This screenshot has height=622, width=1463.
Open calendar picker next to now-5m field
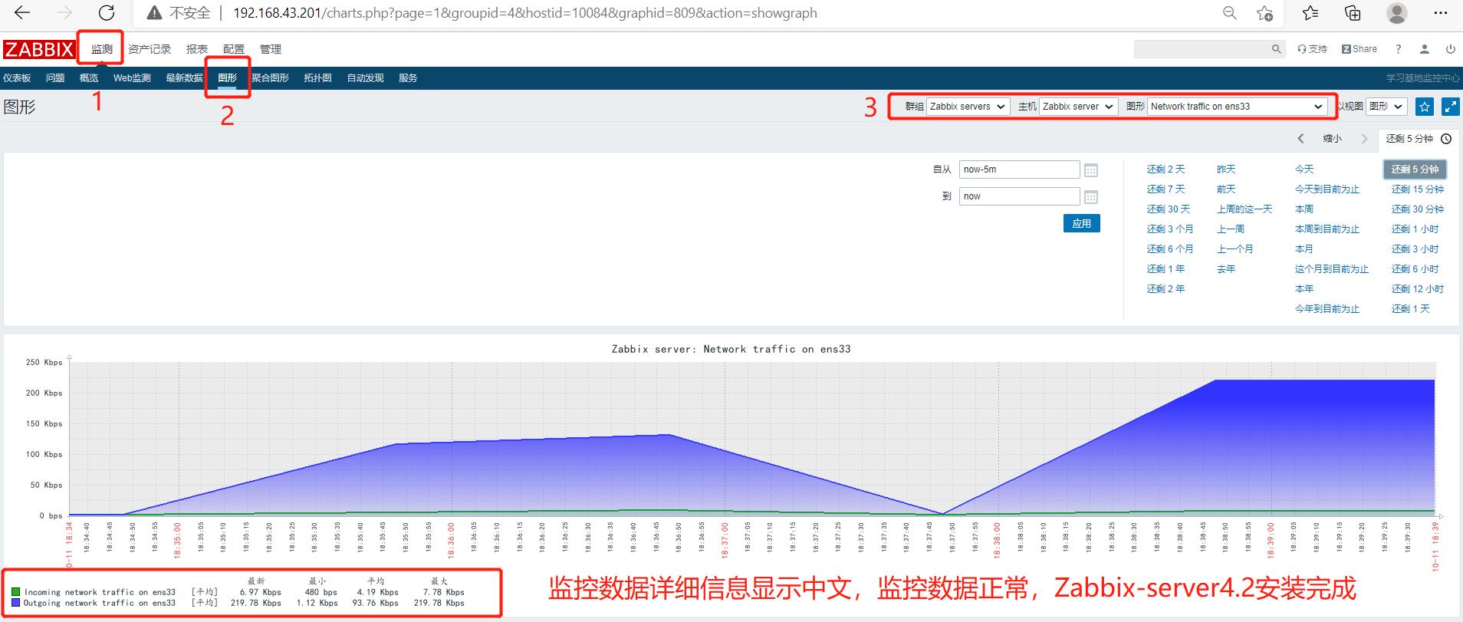point(1091,170)
